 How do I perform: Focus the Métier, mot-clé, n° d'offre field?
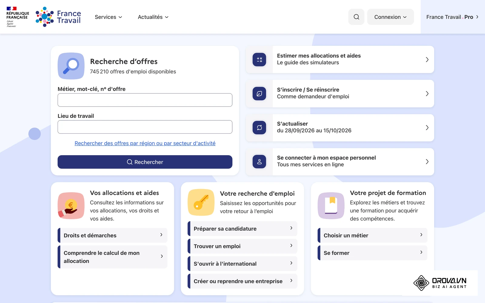coord(145,100)
